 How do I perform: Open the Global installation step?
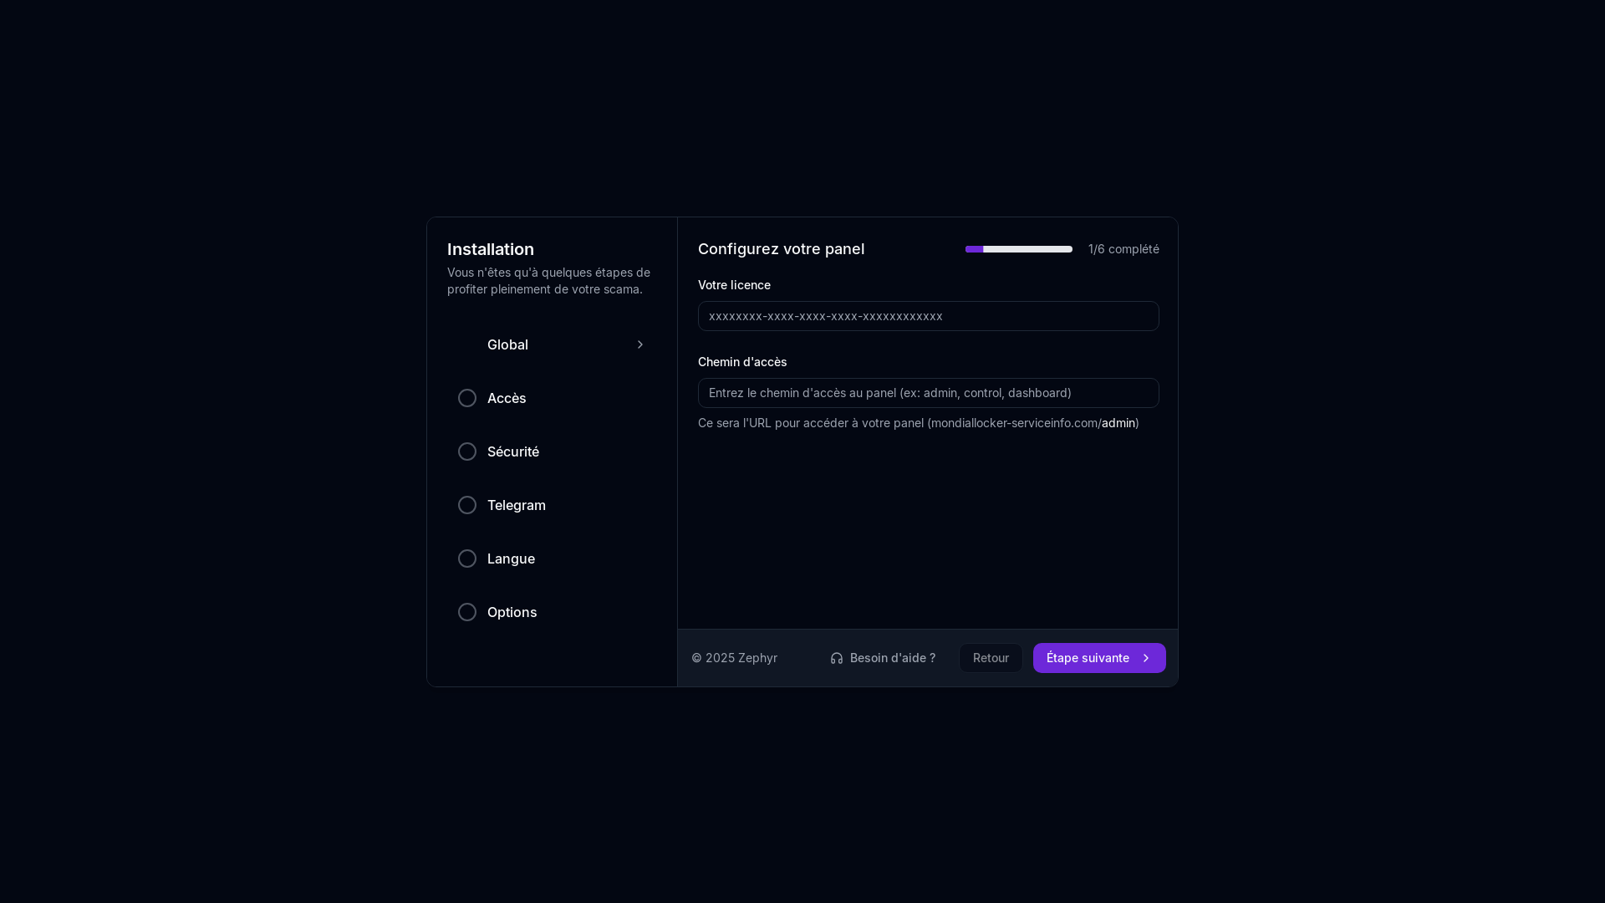point(552,344)
